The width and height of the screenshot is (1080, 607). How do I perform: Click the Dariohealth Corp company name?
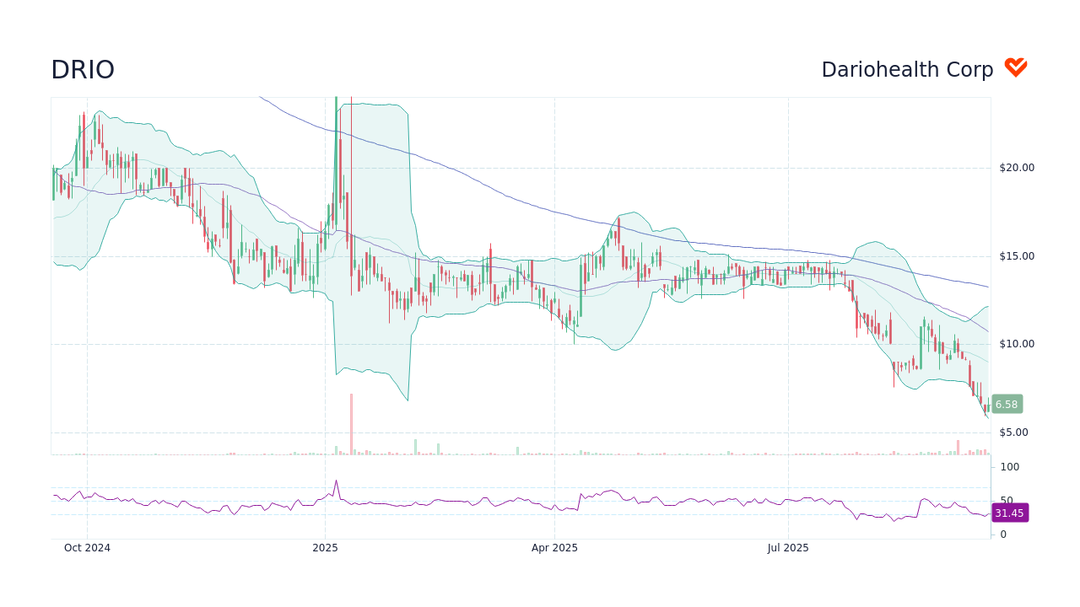coord(907,70)
